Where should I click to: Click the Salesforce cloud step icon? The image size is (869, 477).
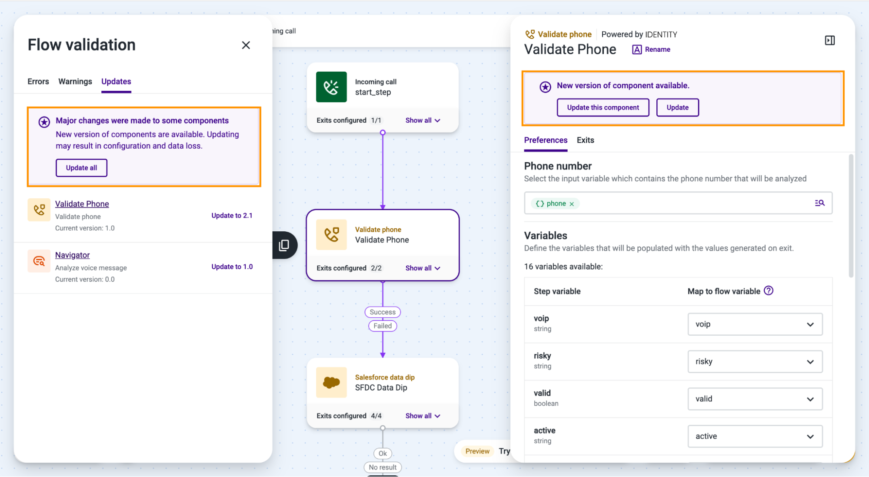(x=331, y=383)
